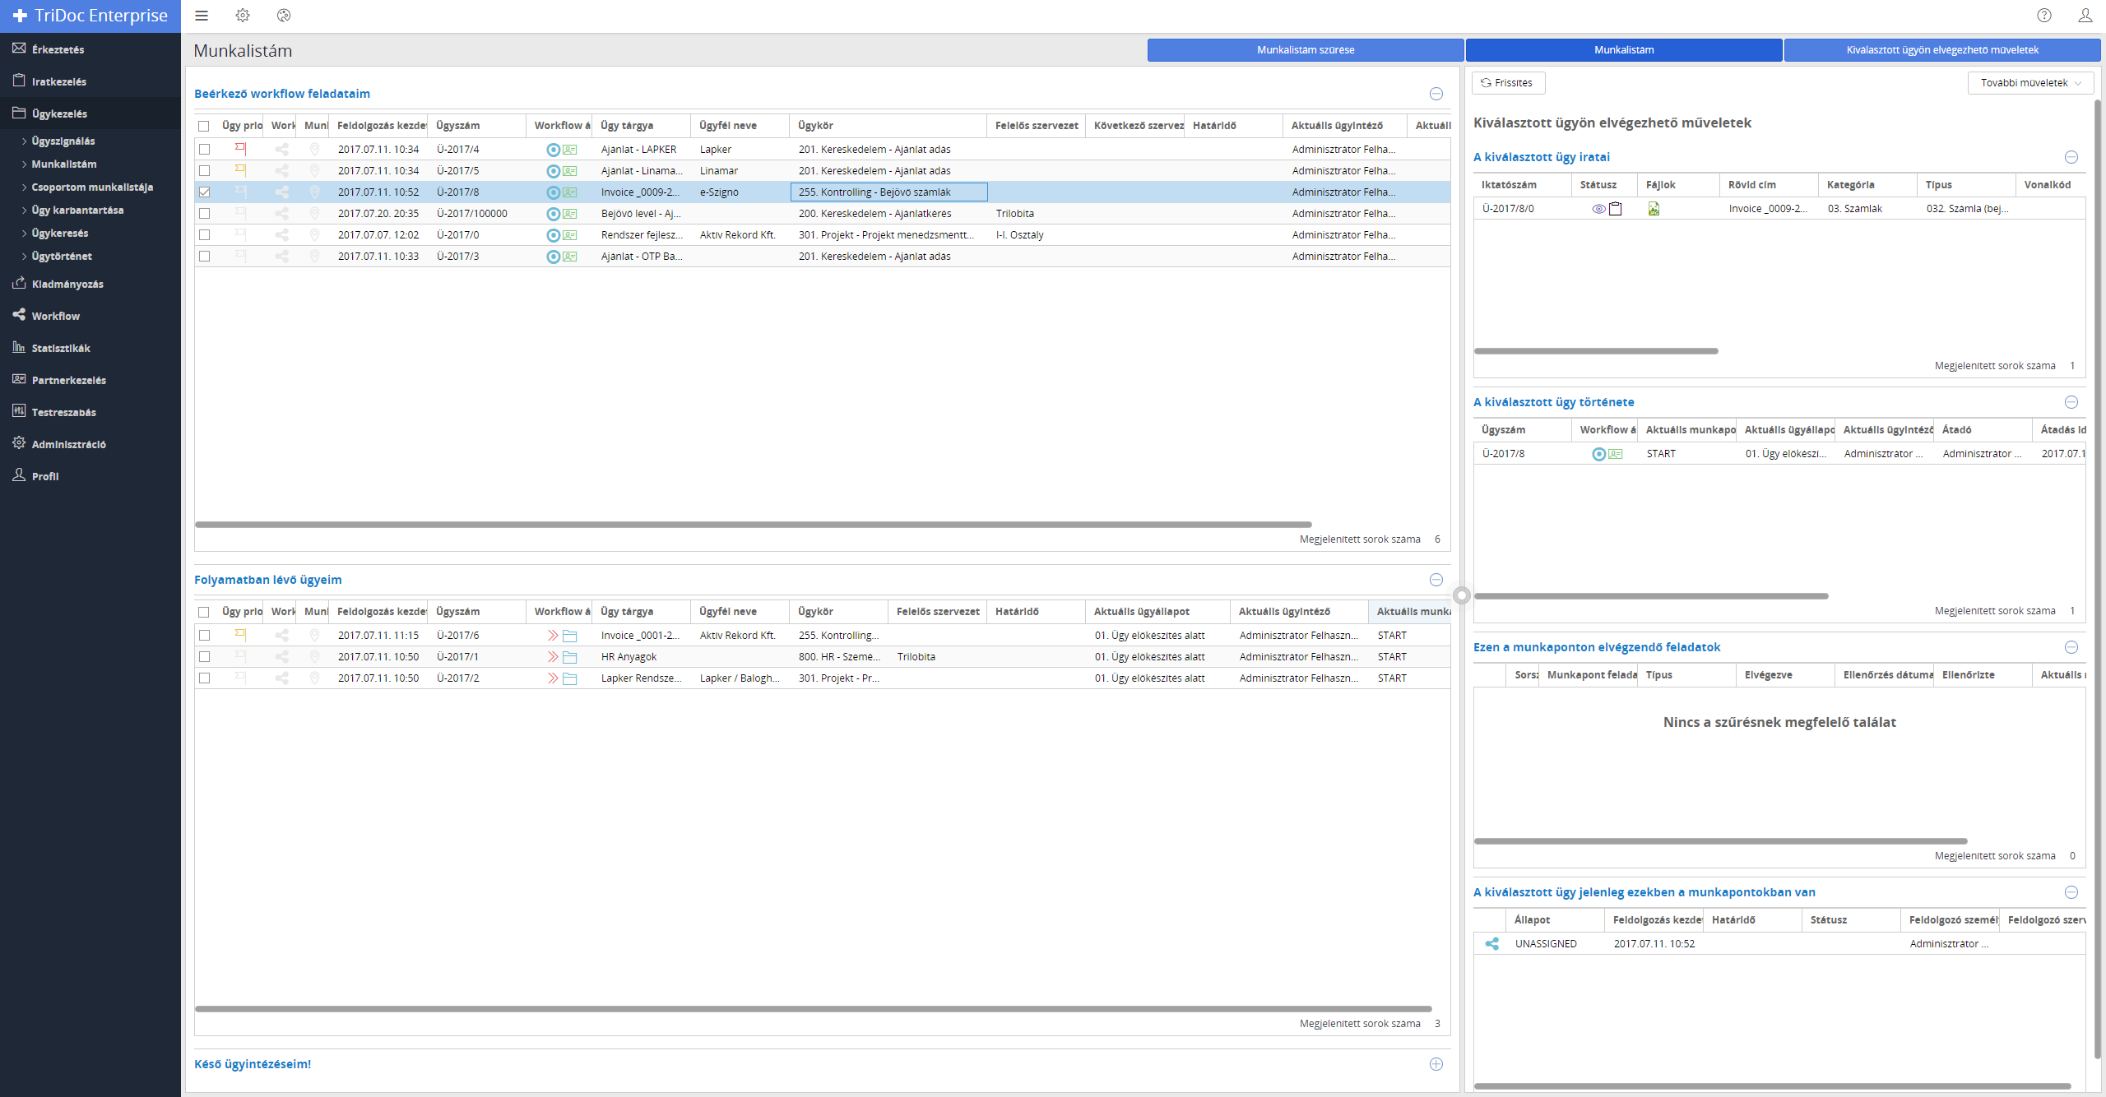Click the palette theme icon in top bar
The width and height of the screenshot is (2106, 1097).
(x=284, y=16)
